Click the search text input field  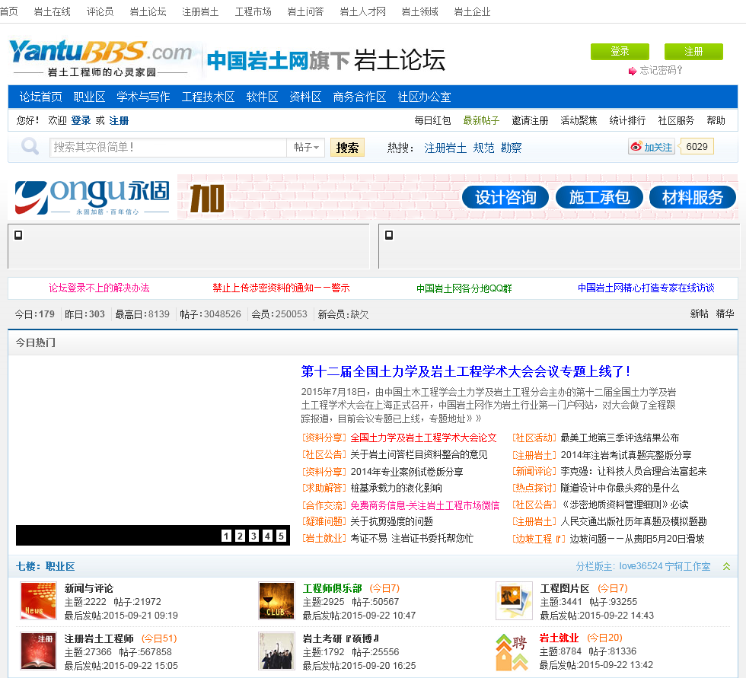(168, 148)
